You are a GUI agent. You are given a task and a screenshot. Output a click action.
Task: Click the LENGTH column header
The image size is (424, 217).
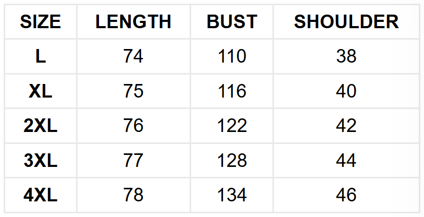pos(133,21)
